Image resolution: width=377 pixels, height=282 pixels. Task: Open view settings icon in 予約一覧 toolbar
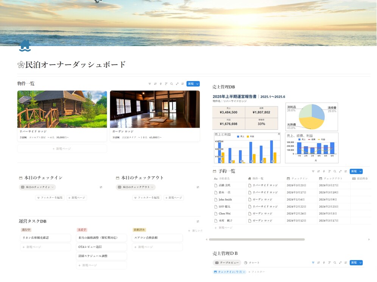pos(346,171)
